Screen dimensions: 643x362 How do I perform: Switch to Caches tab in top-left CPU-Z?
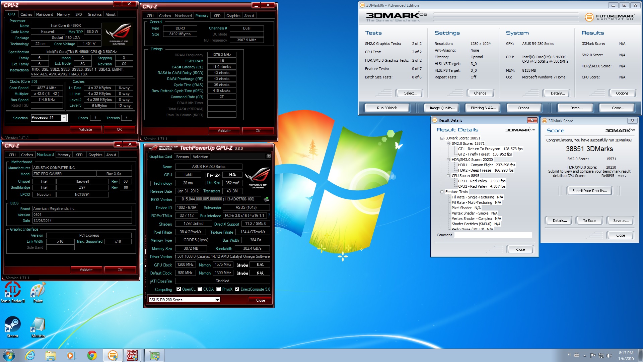point(26,14)
